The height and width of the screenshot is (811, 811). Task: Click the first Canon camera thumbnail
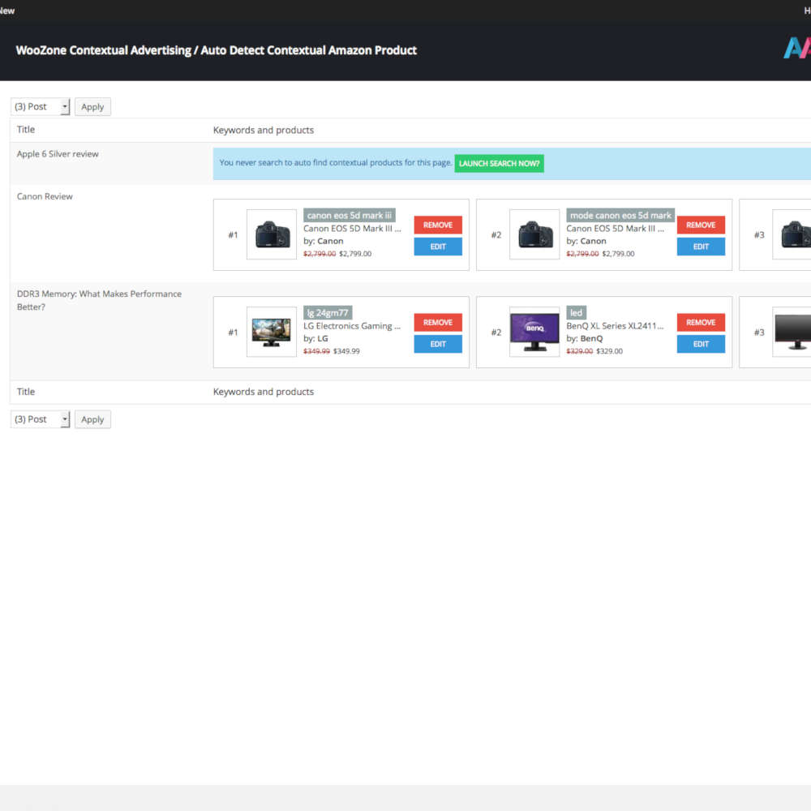click(x=272, y=234)
